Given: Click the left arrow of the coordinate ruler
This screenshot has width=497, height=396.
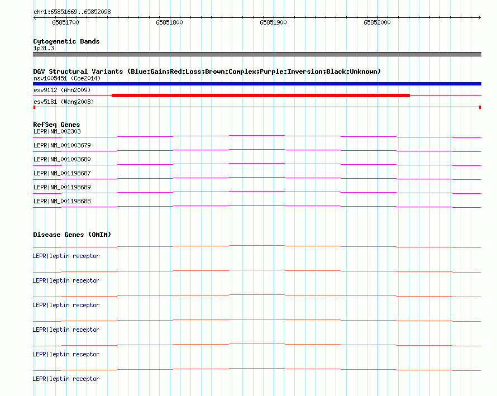Looking at the screenshot, I should tap(35, 18).
